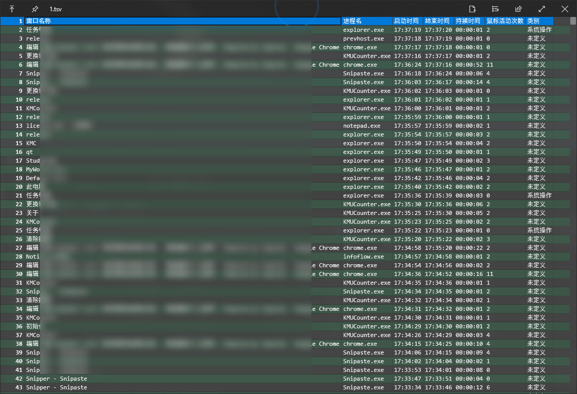
Task: Click the list view icon in title bar
Action: coord(495,9)
